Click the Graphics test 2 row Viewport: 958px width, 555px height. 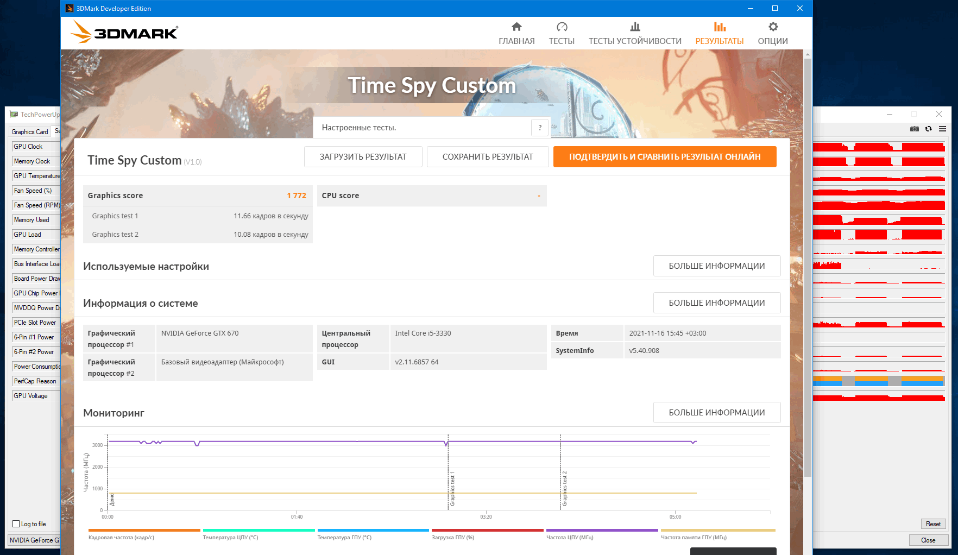coord(198,235)
